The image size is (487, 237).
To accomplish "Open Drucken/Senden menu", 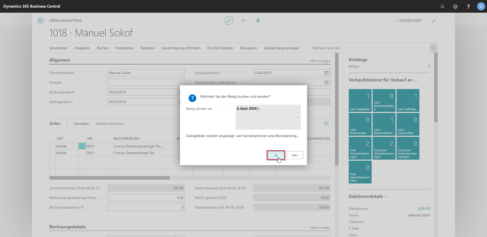I will click(220, 48).
